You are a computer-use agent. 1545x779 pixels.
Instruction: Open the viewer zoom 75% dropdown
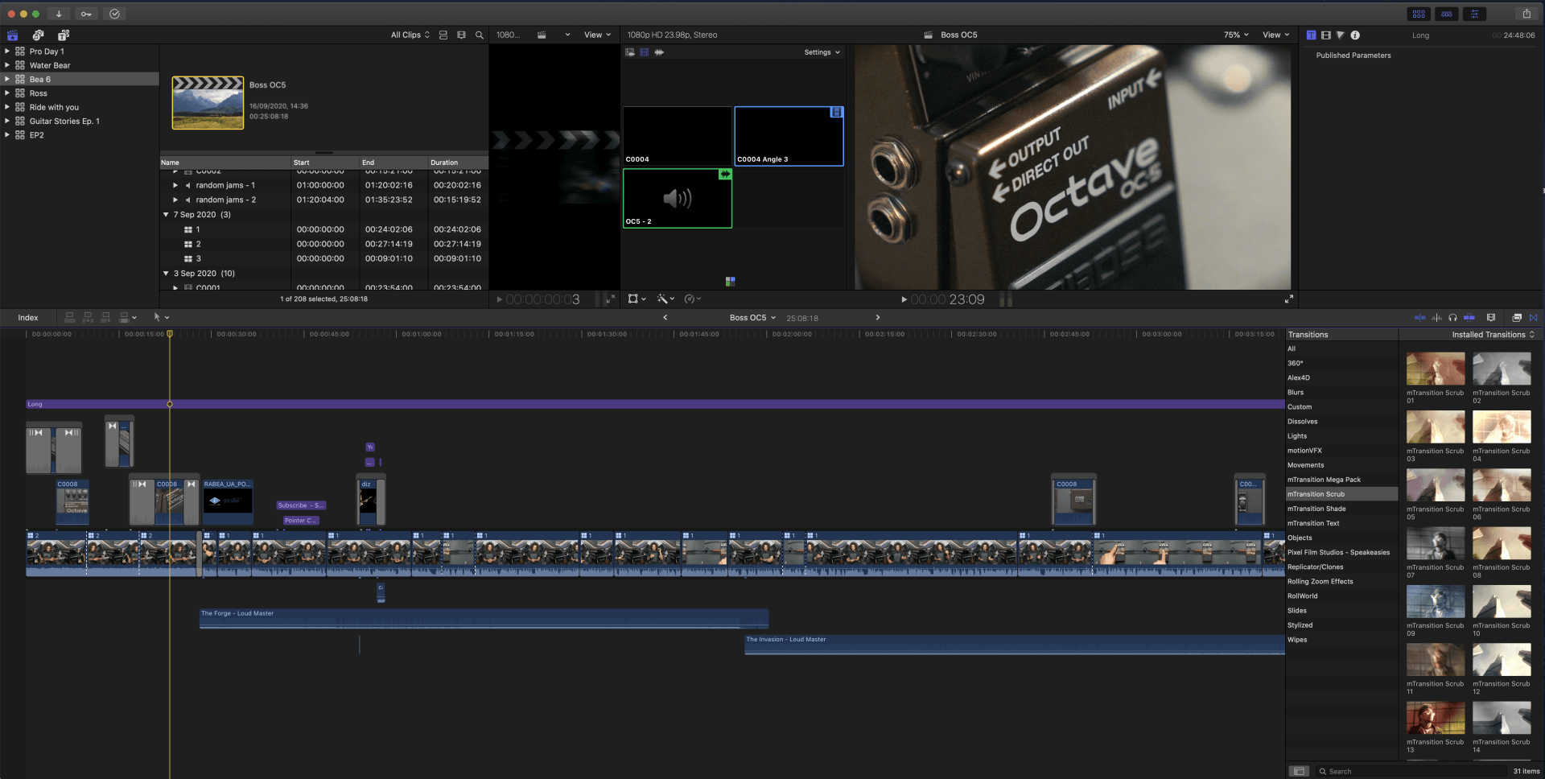coord(1235,35)
